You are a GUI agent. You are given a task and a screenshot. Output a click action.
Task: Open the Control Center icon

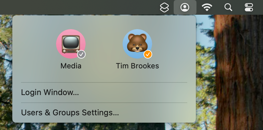pos(249,7)
